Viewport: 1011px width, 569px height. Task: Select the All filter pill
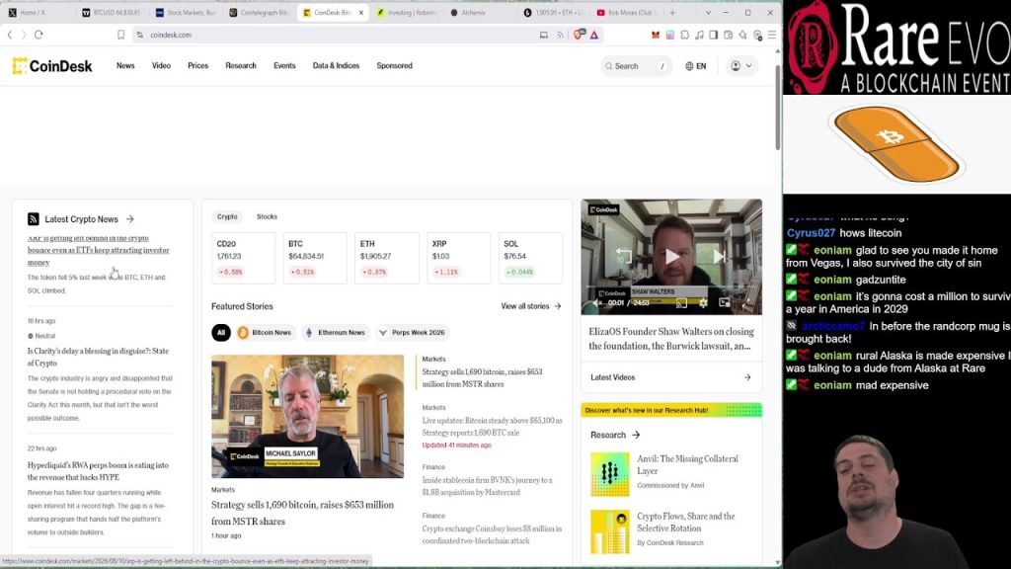221,332
